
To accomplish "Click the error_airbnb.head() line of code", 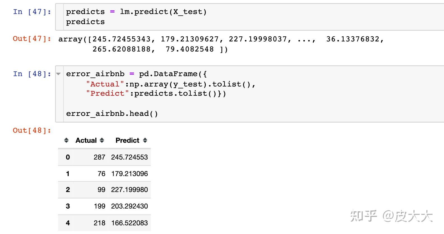I will (112, 114).
